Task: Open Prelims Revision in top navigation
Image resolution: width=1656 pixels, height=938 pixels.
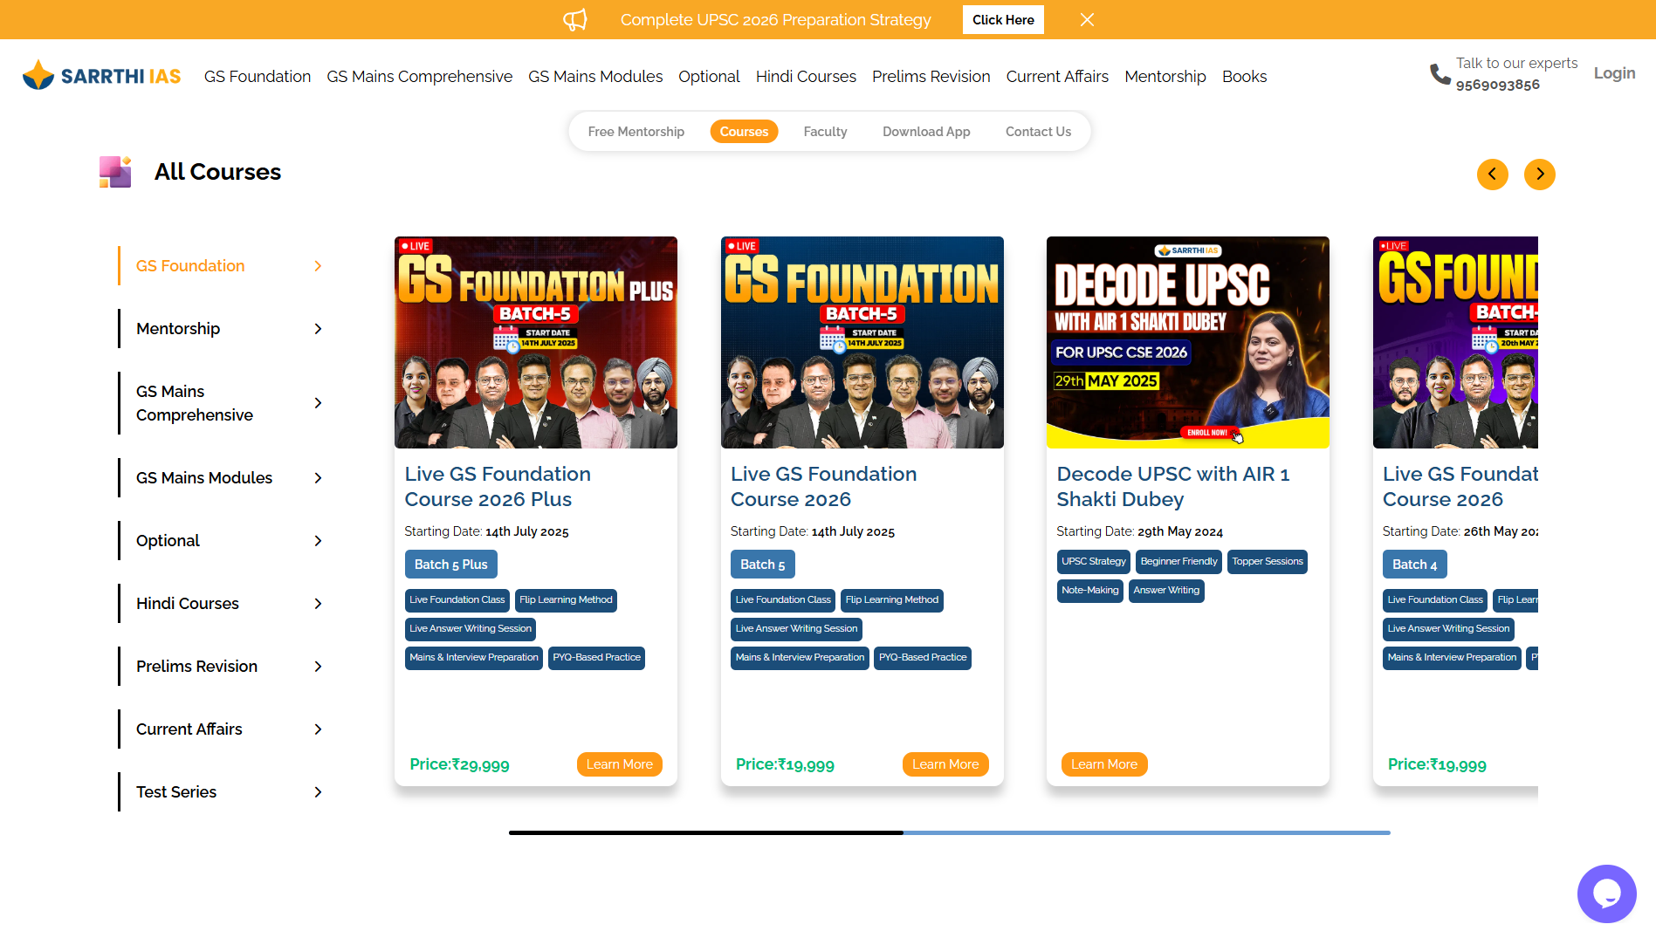Action: tap(931, 77)
